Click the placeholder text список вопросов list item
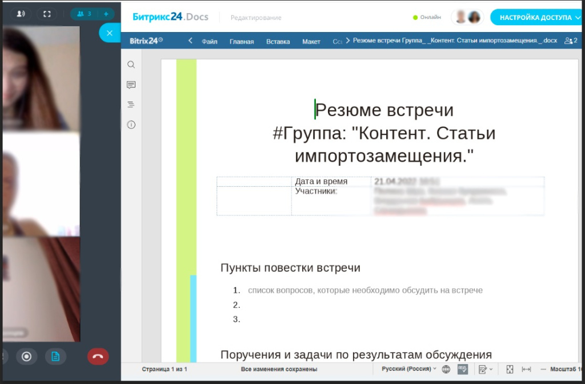The image size is (585, 384). tap(365, 290)
